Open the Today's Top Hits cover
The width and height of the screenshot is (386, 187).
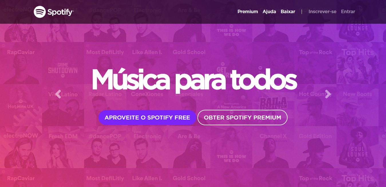[358, 63]
